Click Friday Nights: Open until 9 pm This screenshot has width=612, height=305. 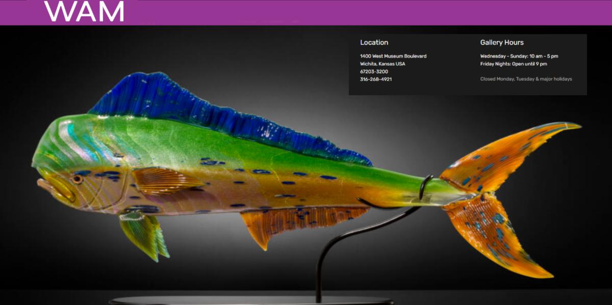click(x=514, y=64)
